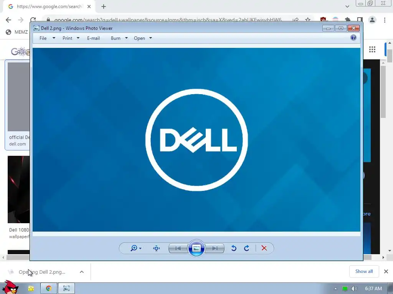Image resolution: width=393 pixels, height=294 pixels.
Task: Go forward in Chrome browser
Action: pos(21,20)
